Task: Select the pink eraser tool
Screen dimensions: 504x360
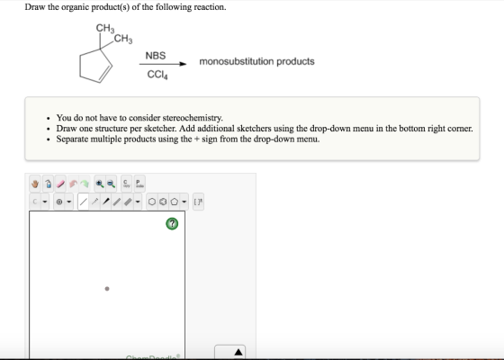Action: [x=60, y=184]
